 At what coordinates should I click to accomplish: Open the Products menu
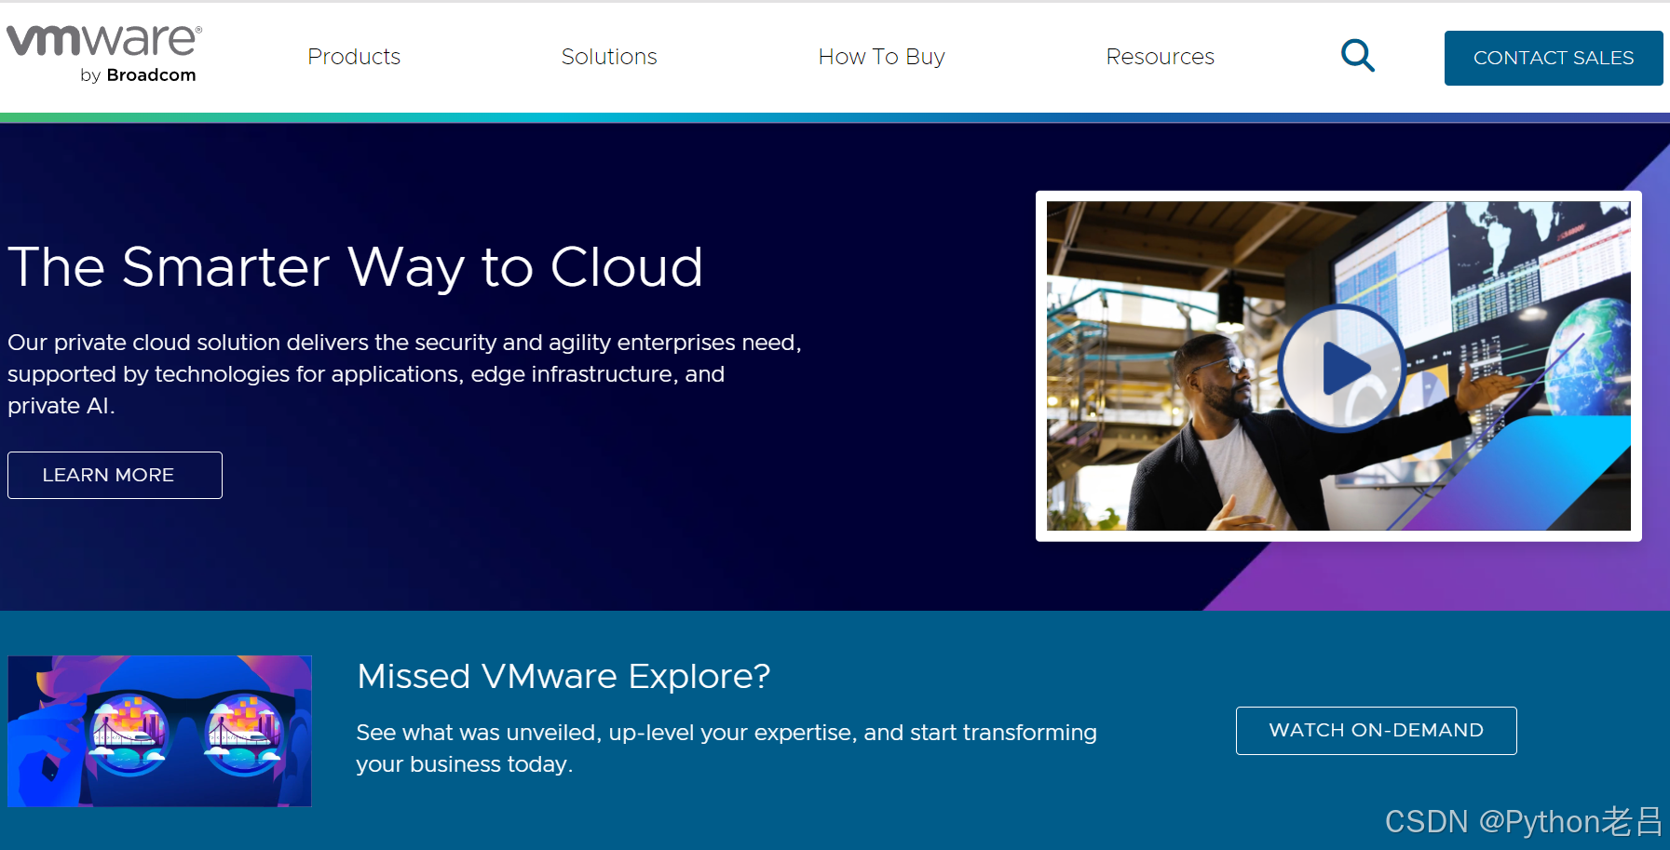[354, 57]
